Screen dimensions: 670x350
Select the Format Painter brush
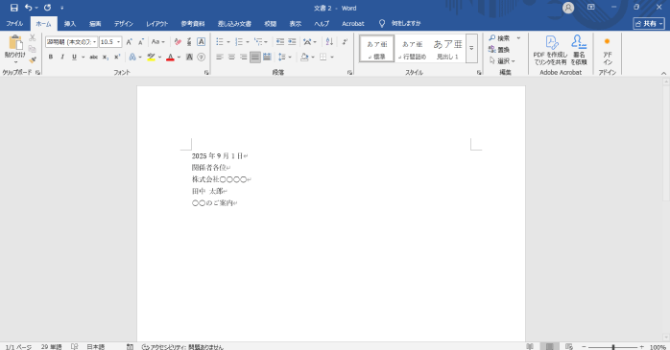click(x=33, y=60)
